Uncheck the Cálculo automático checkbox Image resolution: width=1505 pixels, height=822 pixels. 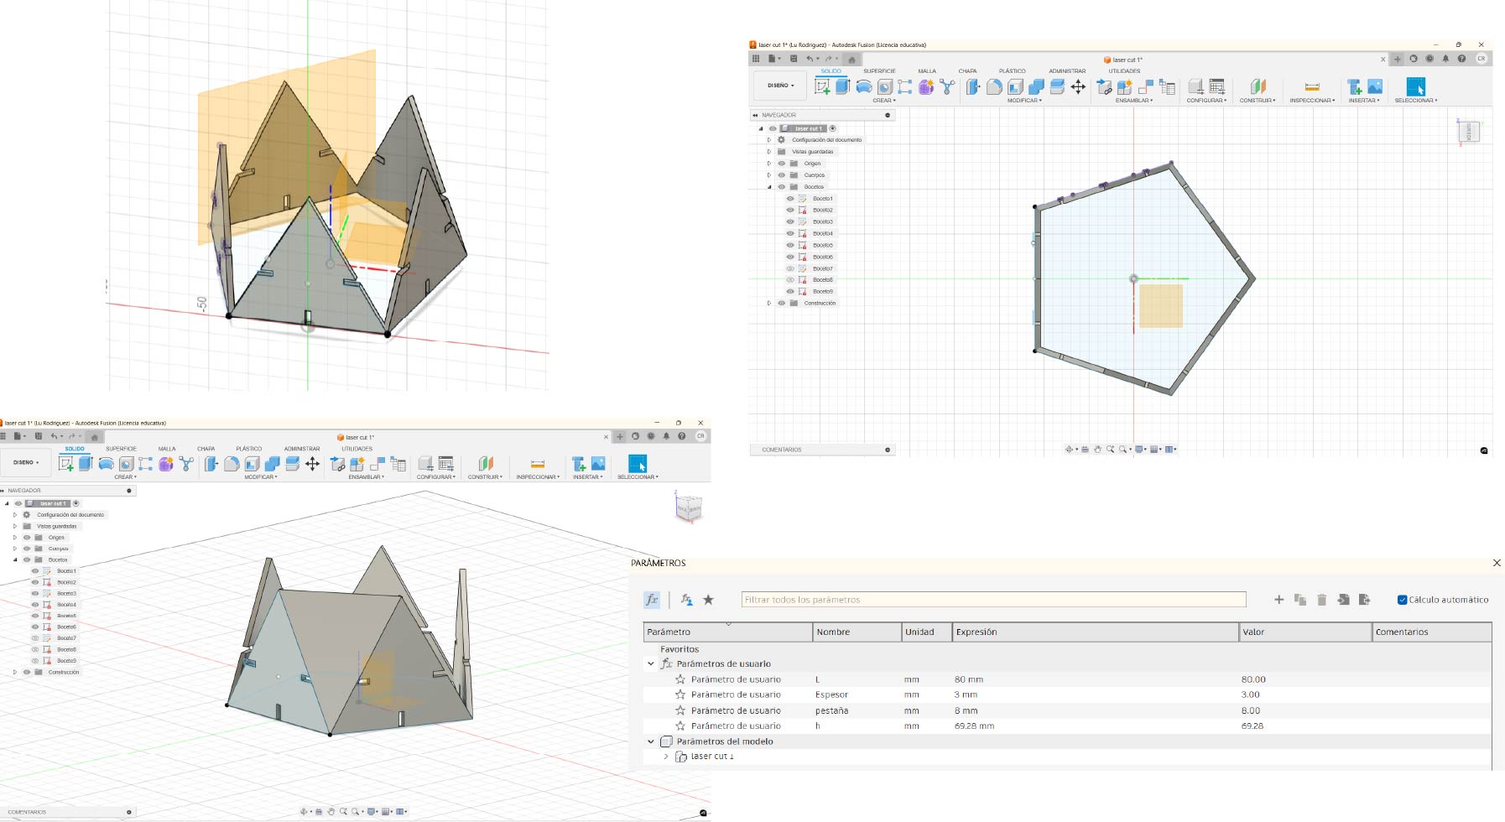coord(1402,600)
